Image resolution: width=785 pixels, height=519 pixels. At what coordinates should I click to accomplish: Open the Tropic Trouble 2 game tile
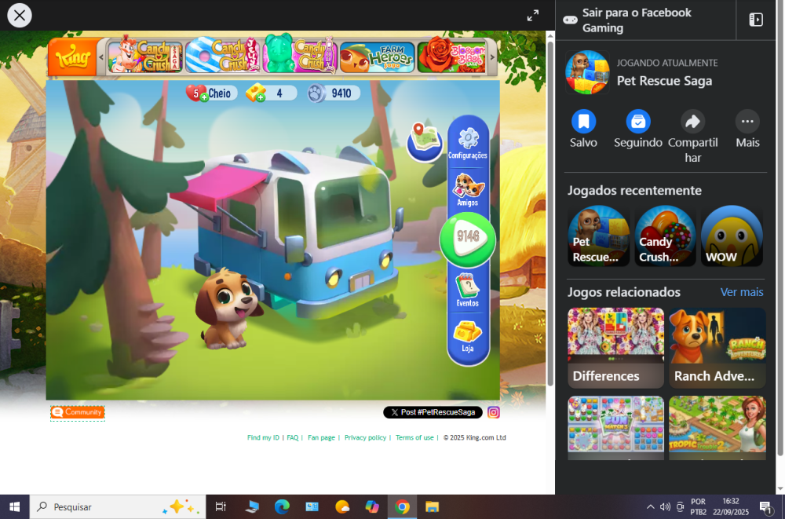(717, 428)
